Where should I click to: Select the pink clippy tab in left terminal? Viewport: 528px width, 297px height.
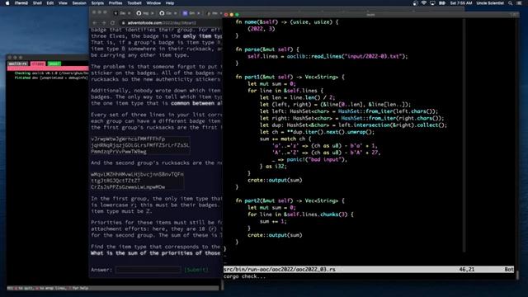pos(38,64)
